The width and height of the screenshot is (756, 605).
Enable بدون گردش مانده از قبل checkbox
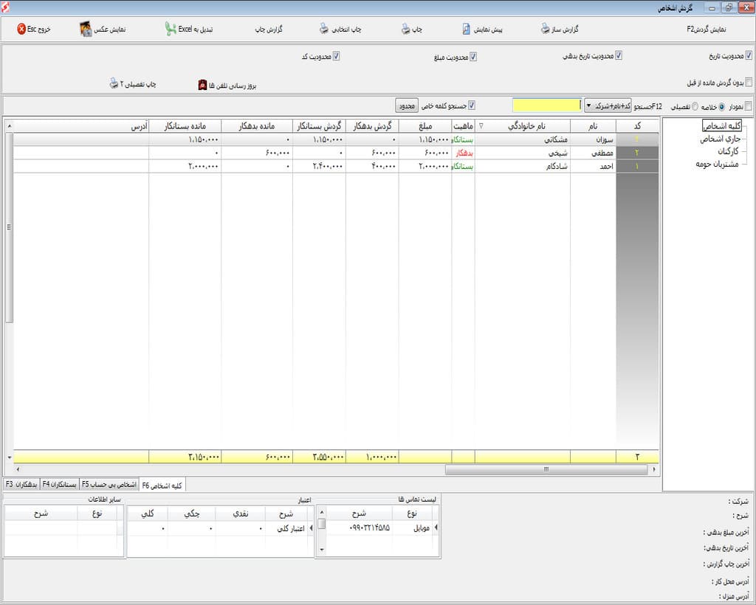(x=749, y=83)
